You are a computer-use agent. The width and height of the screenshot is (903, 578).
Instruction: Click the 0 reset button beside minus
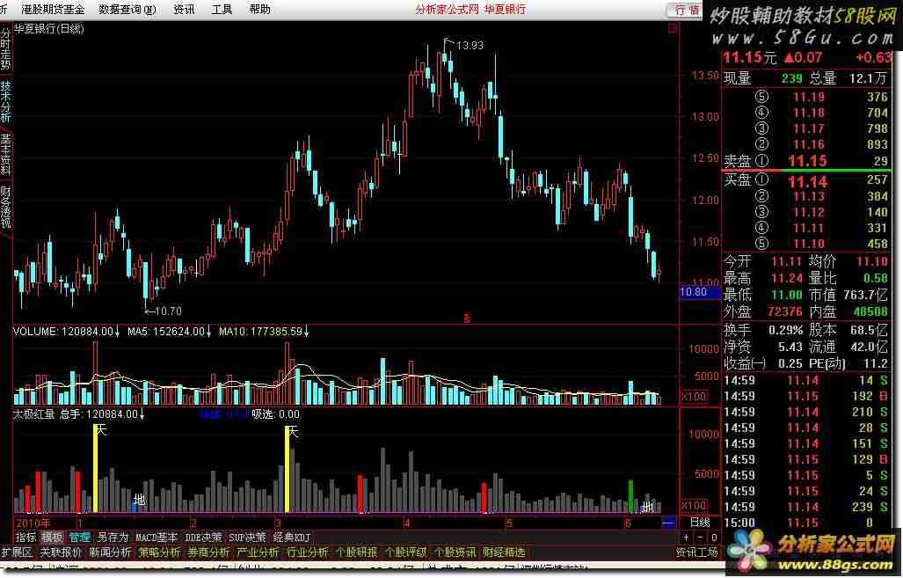coord(714,537)
